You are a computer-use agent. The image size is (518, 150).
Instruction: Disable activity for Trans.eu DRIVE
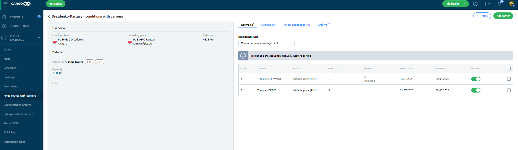476,90
